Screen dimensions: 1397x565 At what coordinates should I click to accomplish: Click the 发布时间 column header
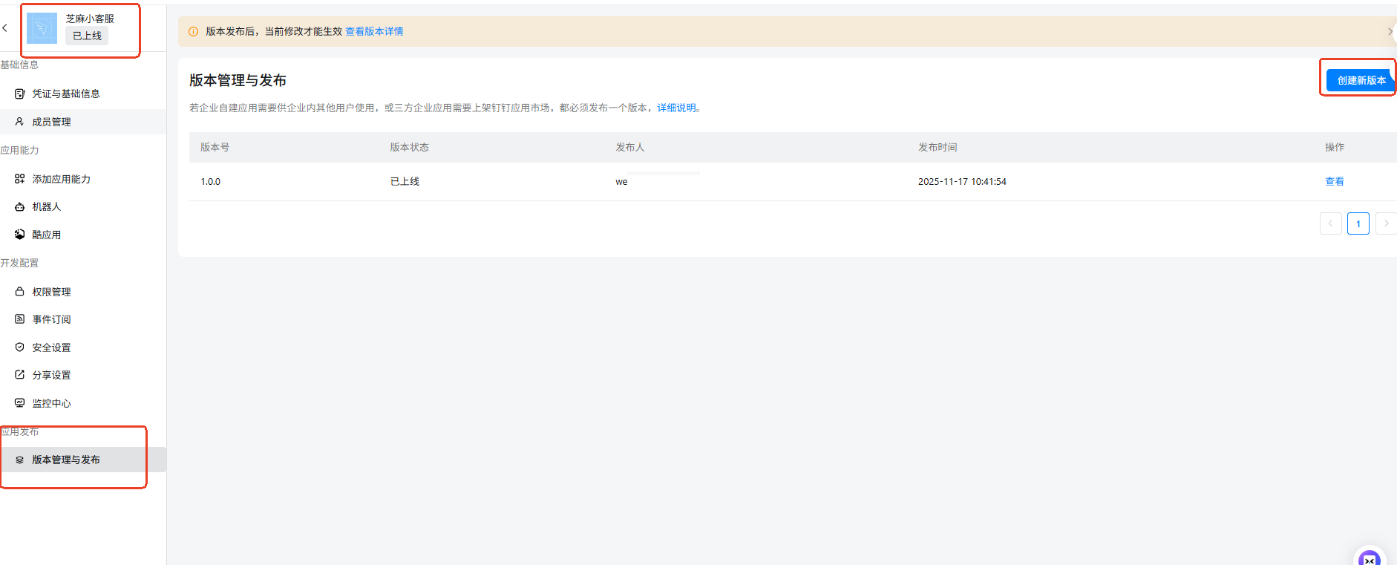938,147
